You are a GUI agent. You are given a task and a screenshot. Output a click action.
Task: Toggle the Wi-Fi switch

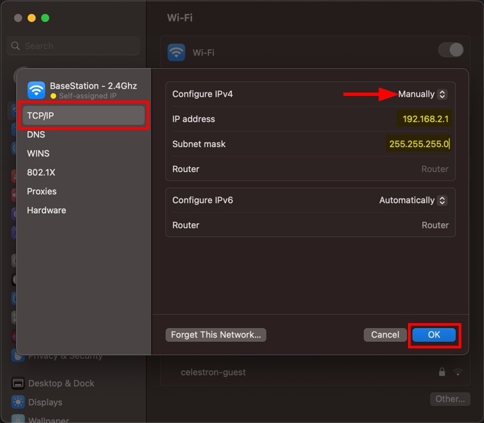click(x=451, y=50)
